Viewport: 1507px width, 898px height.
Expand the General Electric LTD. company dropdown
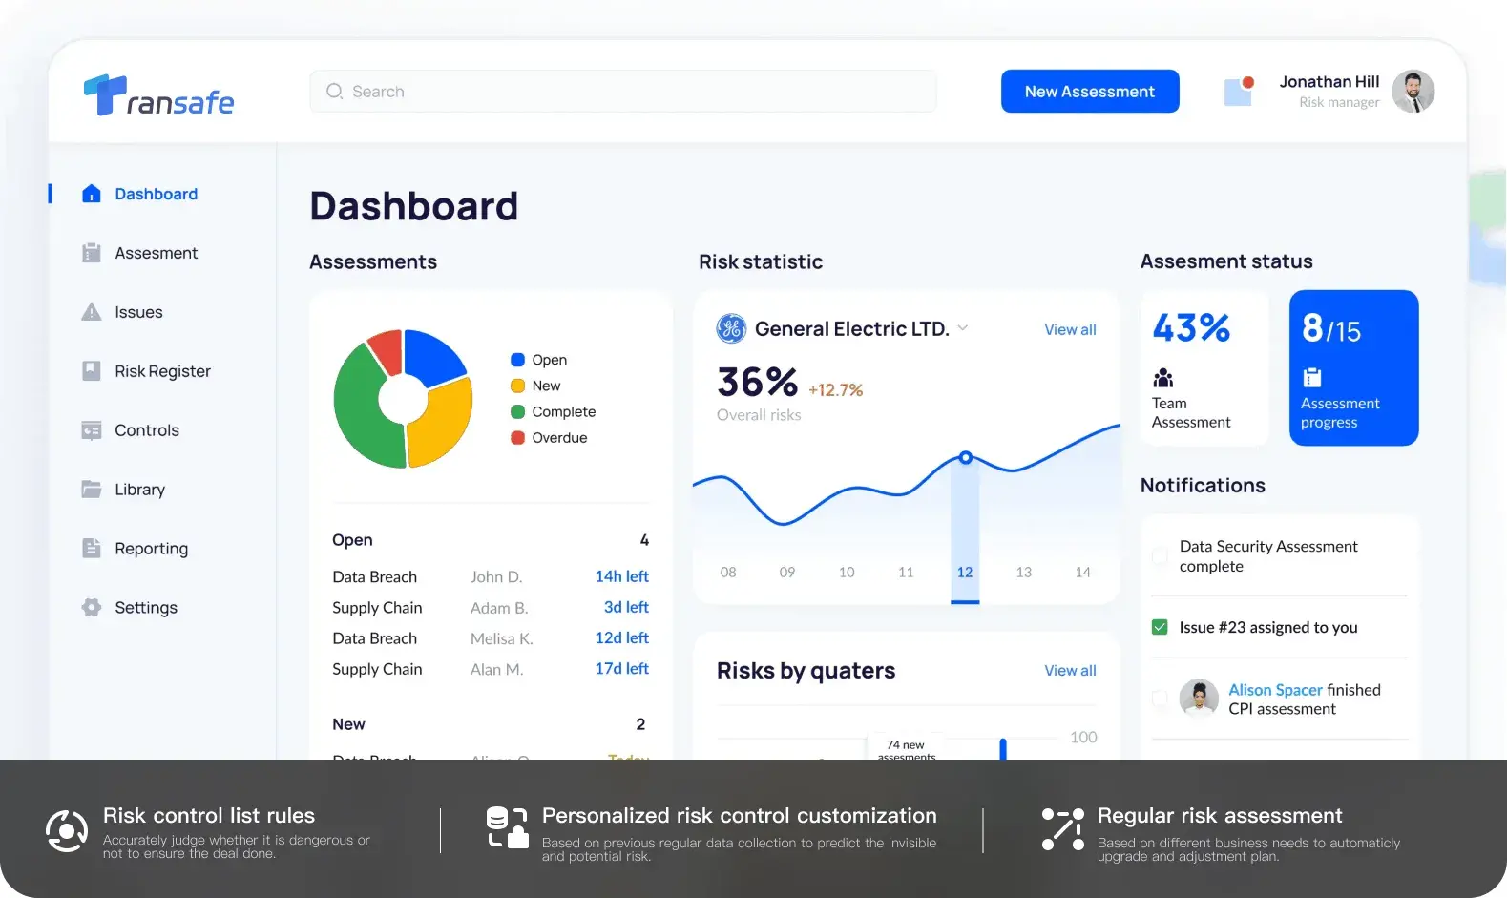coord(963,328)
